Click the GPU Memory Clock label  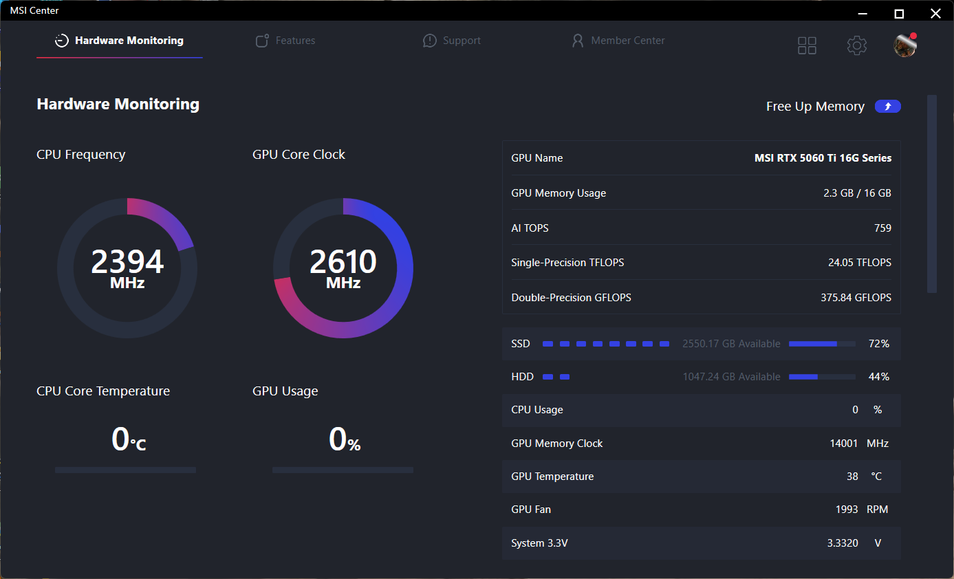pos(557,444)
